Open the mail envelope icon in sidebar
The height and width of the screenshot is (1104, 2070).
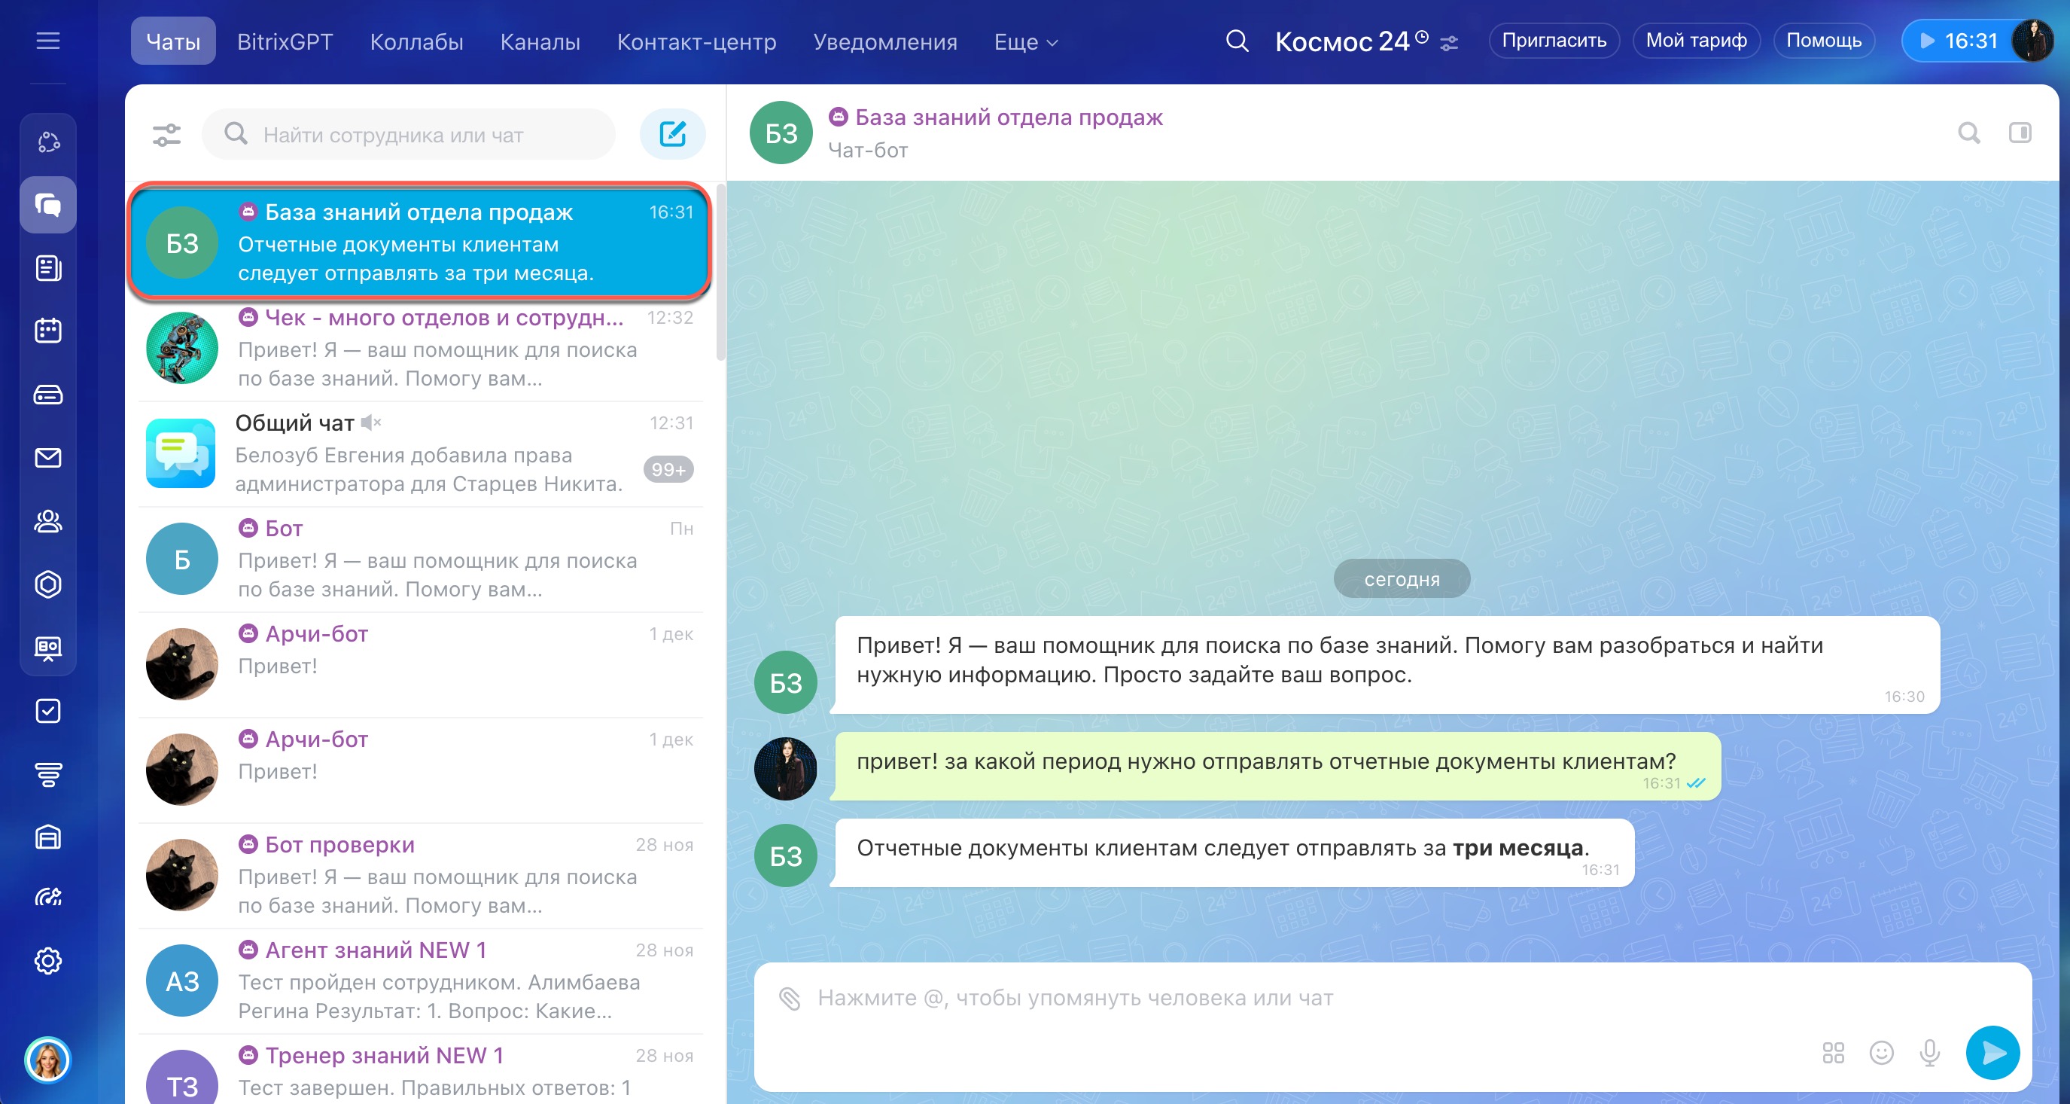pyautogui.click(x=48, y=458)
